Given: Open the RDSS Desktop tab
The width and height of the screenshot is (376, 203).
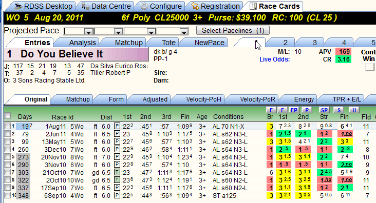Looking at the screenshot, I should click(43, 6).
